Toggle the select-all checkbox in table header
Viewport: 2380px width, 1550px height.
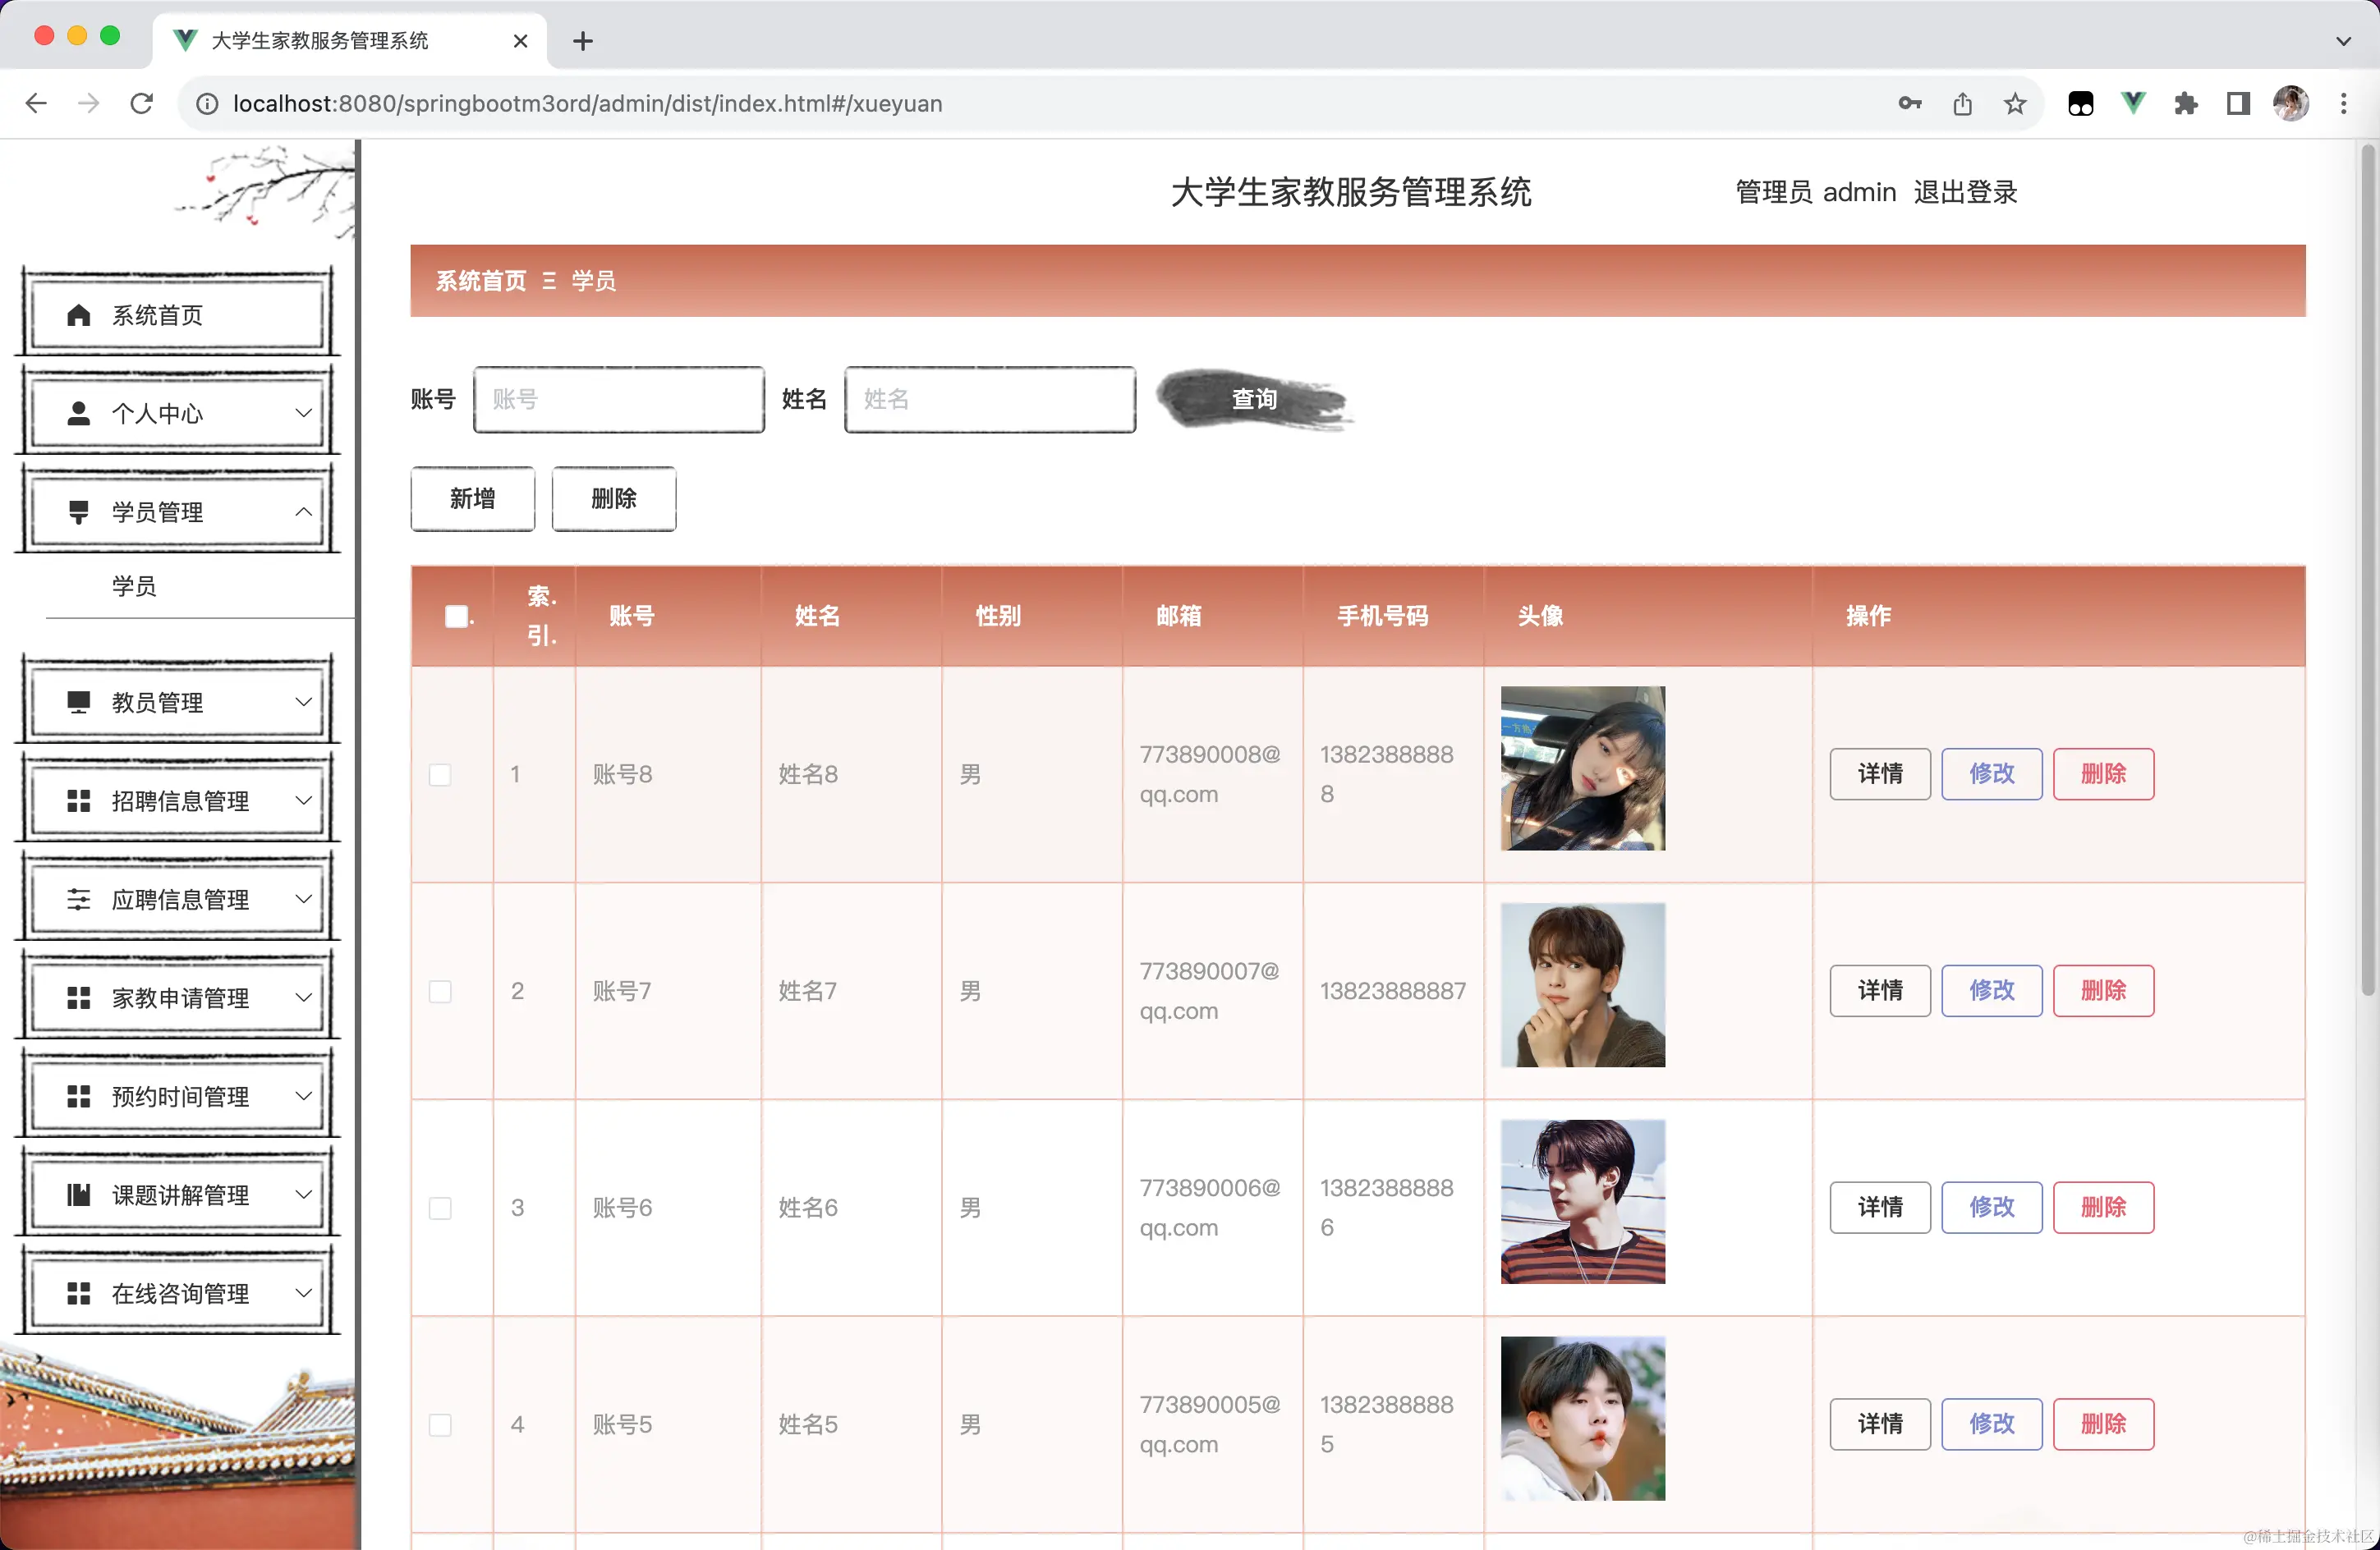click(456, 617)
